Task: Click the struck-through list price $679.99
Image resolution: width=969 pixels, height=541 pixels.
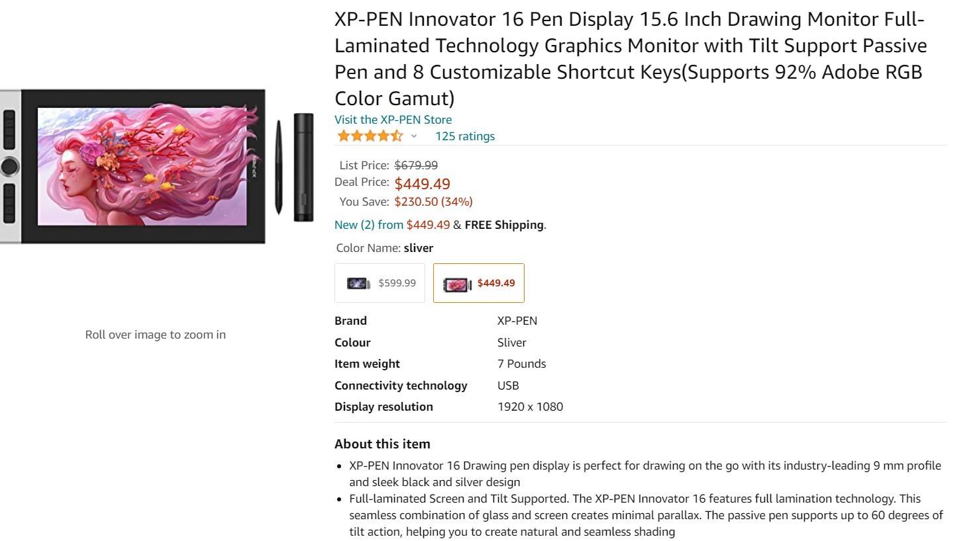Action: click(416, 165)
